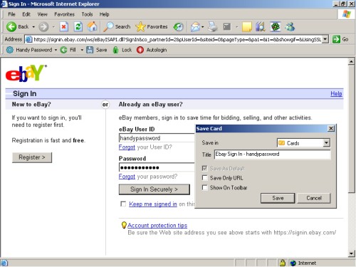Click the Forward arrow icon
Viewport: 356px width, 267px height.
[x=43, y=26]
